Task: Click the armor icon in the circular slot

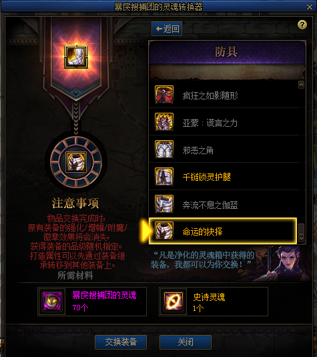Action: coord(76,162)
